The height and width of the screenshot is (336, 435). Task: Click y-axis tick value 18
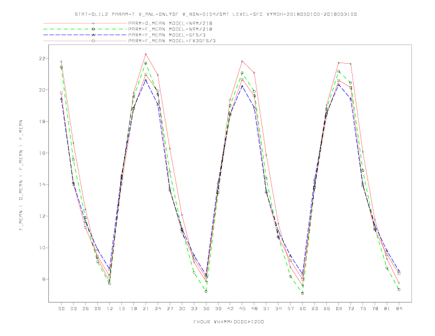[42, 121]
